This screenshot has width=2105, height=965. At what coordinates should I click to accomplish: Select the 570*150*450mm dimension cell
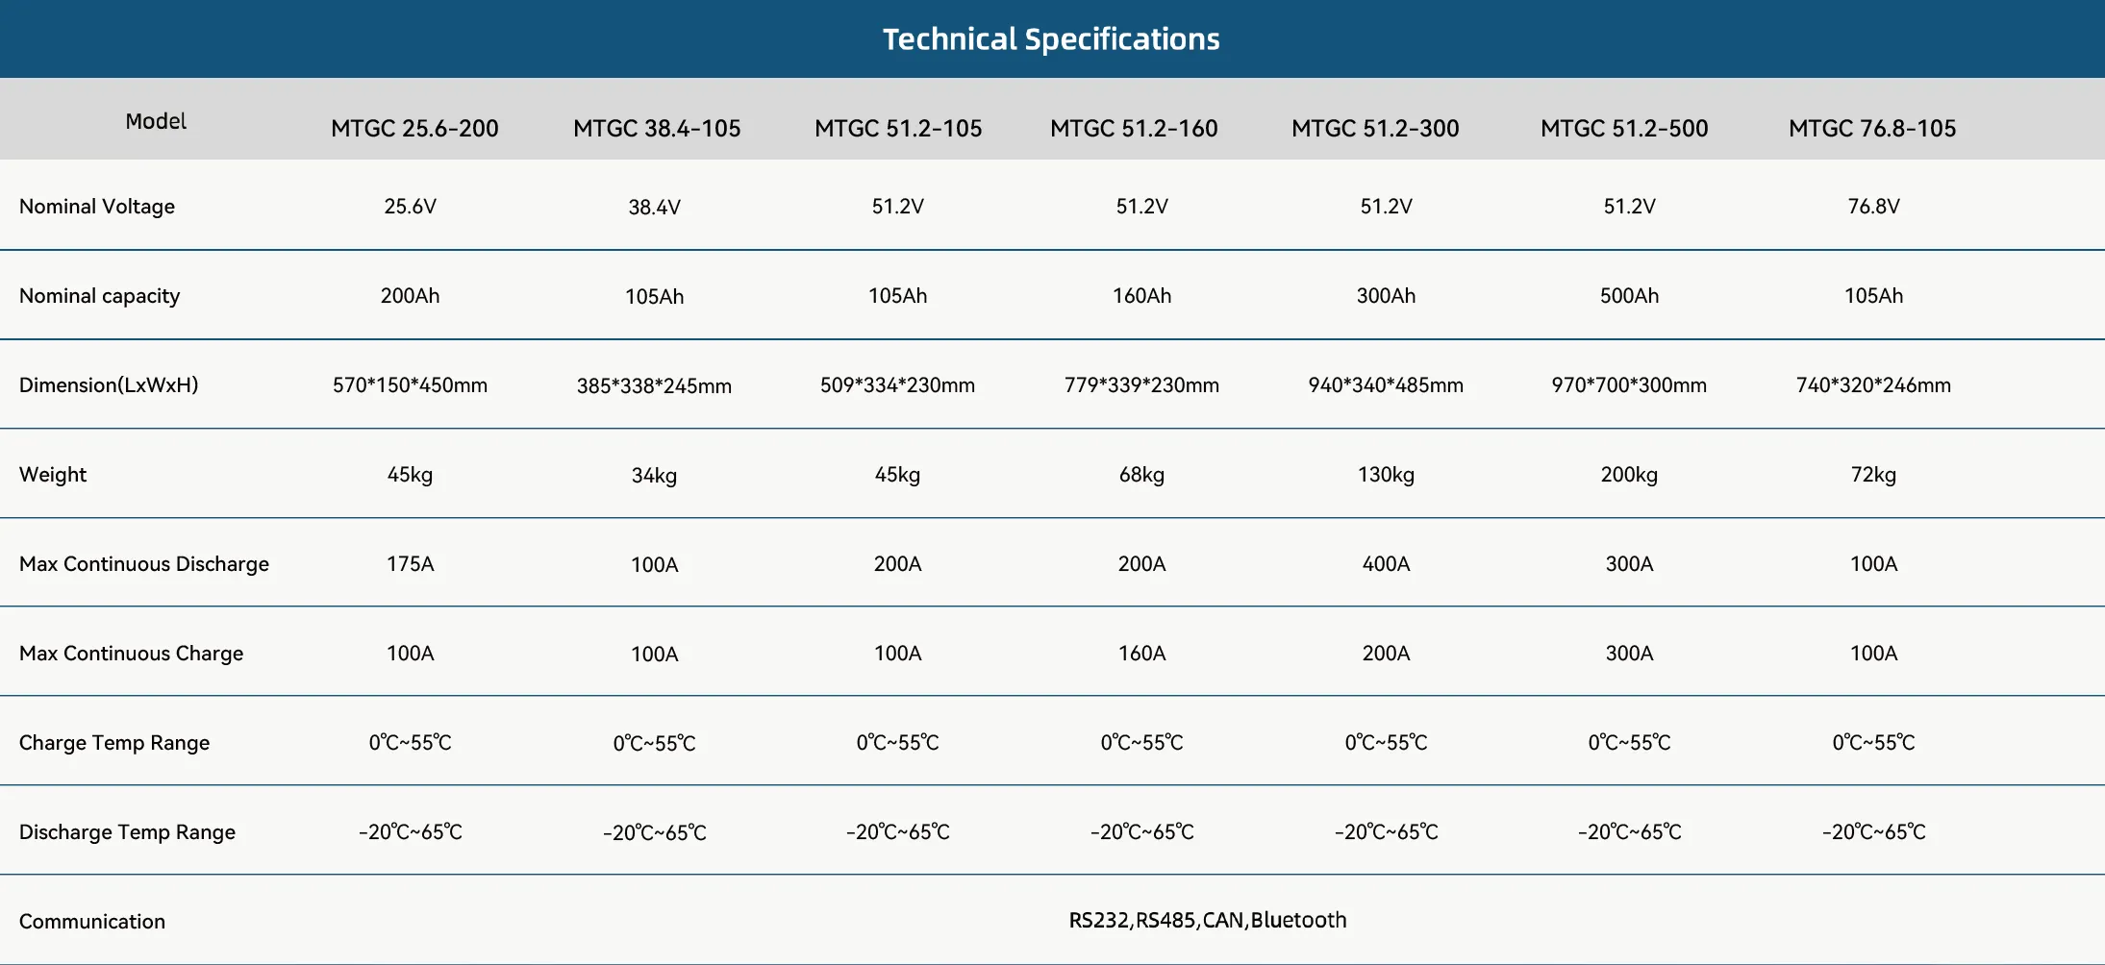point(410,385)
